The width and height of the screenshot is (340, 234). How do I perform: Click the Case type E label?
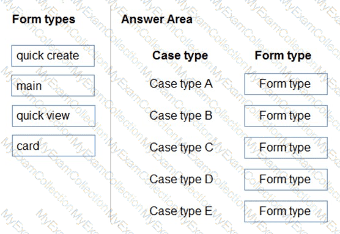point(181,211)
